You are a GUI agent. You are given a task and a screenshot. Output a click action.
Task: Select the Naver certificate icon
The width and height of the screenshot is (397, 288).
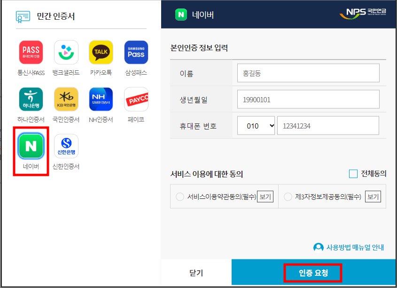(x=31, y=146)
